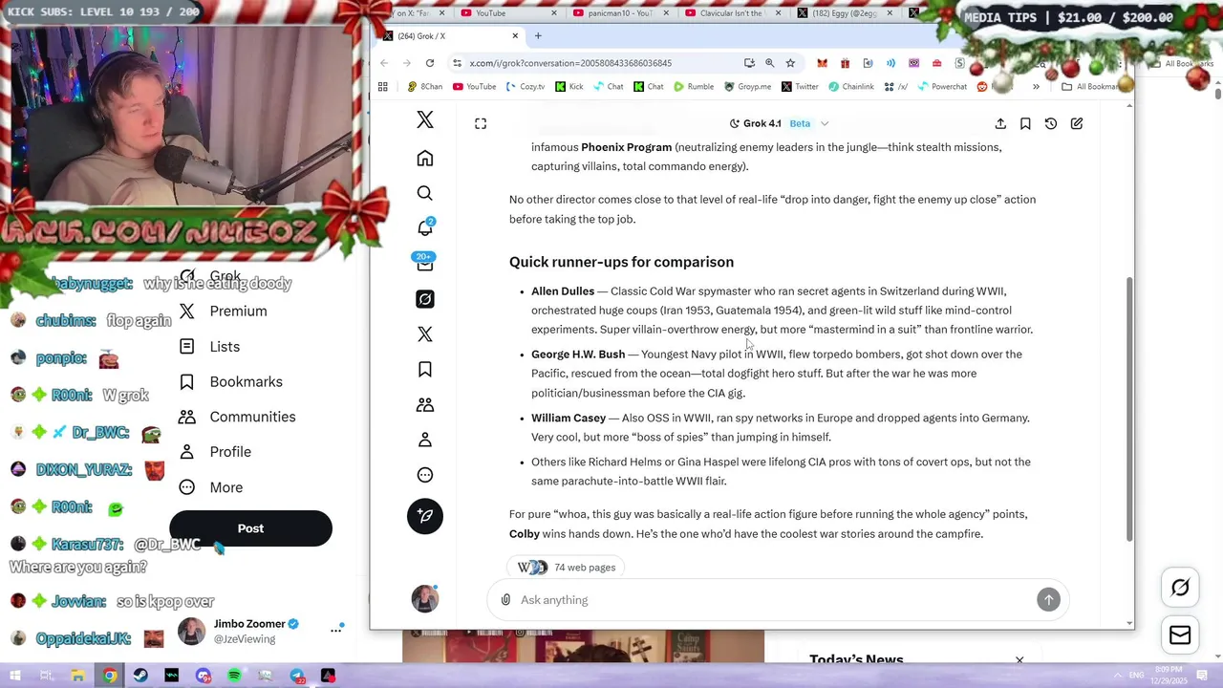
Task: Open Chainlink bookmark
Action: [850, 86]
